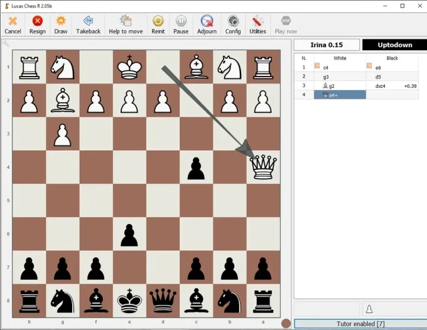Click the Uptodown player label
Image resolution: width=427 pixels, height=330 pixels.
coord(394,45)
